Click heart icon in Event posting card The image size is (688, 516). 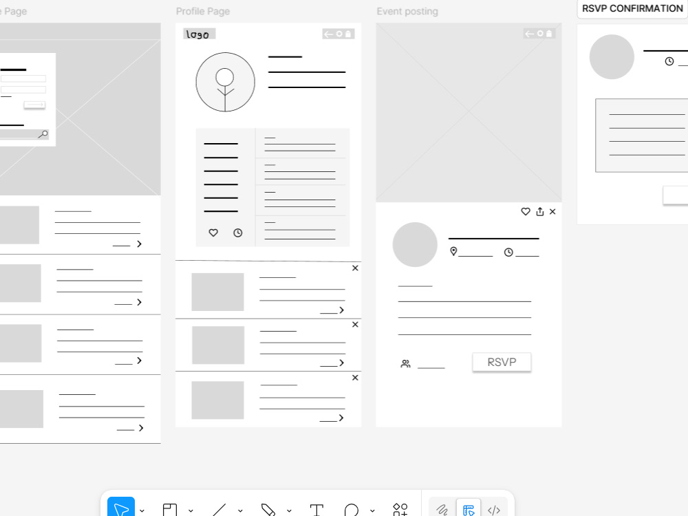point(525,211)
